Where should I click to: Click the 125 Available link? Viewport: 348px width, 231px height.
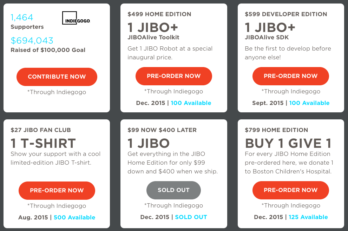tap(308, 217)
